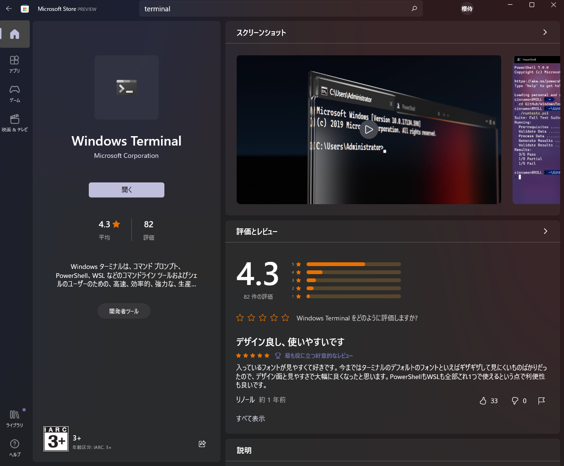Expand the 評価とレビュー section chevron

click(545, 231)
